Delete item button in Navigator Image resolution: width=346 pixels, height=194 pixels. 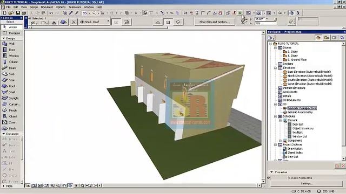(343, 166)
